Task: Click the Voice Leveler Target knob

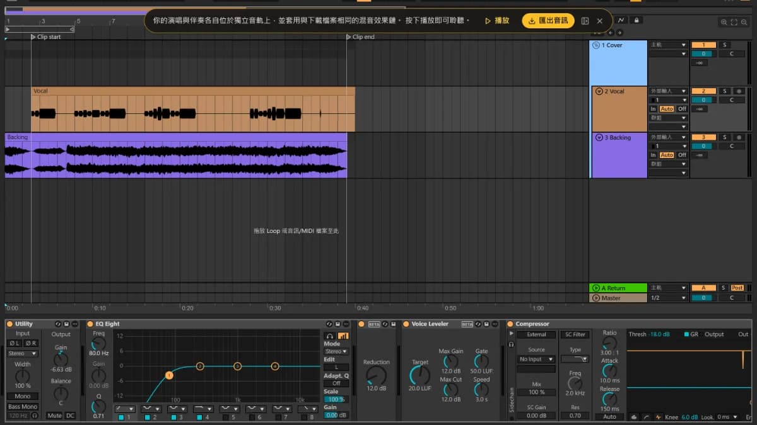Action: (x=420, y=375)
